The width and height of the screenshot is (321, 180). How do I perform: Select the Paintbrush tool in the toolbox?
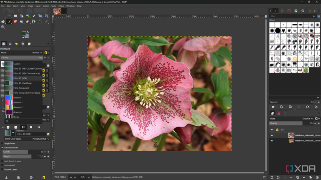[x=9, y=22]
